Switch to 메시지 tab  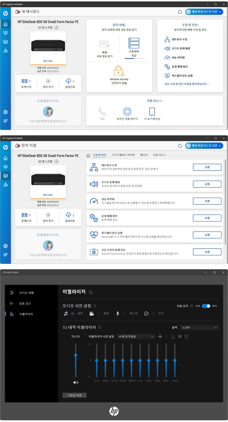(144, 155)
